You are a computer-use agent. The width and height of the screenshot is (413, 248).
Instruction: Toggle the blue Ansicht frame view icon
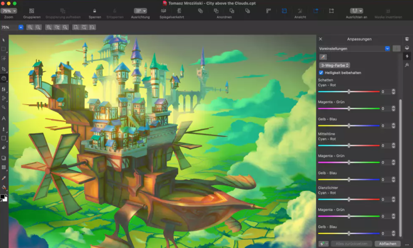click(x=284, y=11)
